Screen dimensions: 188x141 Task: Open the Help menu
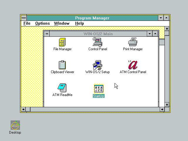[x=80, y=23]
